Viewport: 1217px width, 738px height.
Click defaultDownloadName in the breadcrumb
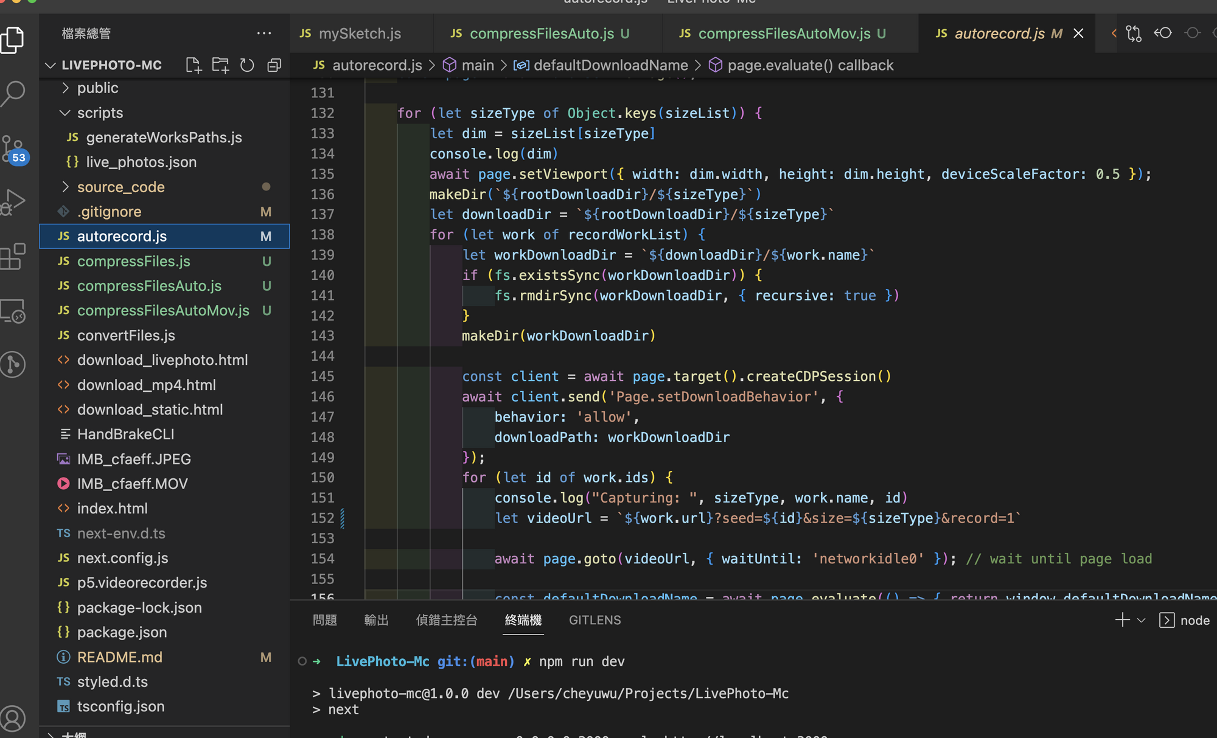[610, 65]
